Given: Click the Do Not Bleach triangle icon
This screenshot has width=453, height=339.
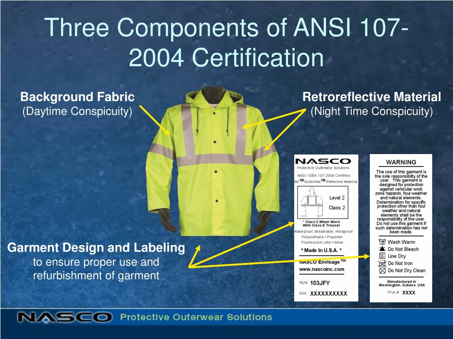Looking at the screenshot, I should (382, 249).
